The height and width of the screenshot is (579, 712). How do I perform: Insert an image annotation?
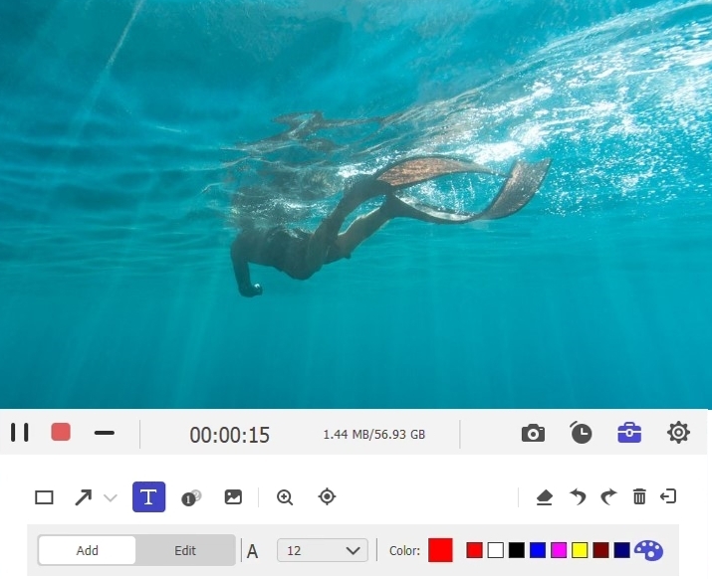click(x=233, y=497)
